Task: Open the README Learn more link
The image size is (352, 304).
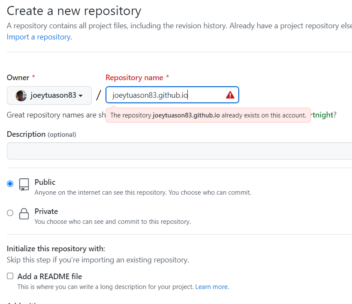Action: pos(212,287)
